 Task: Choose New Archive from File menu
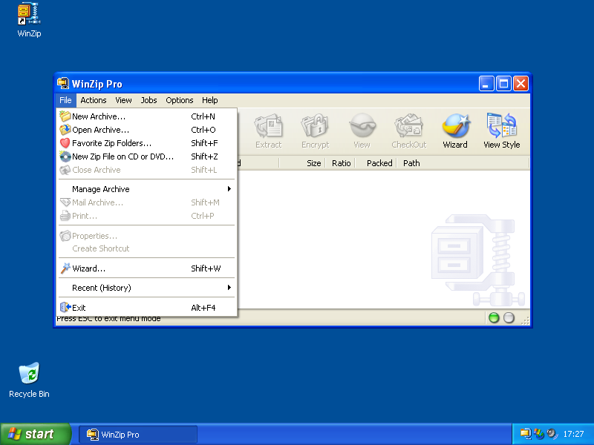click(x=99, y=116)
